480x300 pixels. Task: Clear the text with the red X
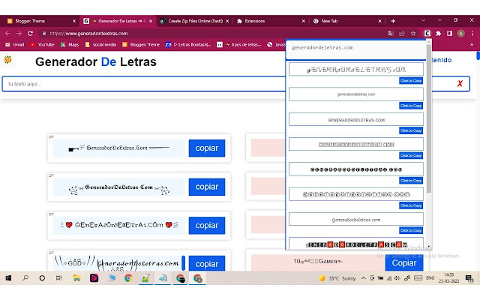coord(460,83)
